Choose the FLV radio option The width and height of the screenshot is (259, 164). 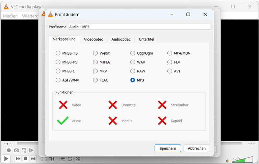click(x=170, y=62)
